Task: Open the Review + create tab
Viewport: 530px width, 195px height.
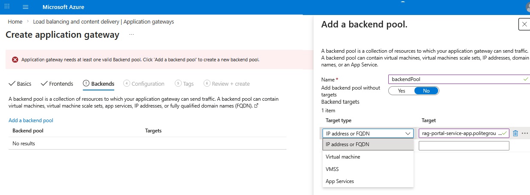Action: point(227,84)
